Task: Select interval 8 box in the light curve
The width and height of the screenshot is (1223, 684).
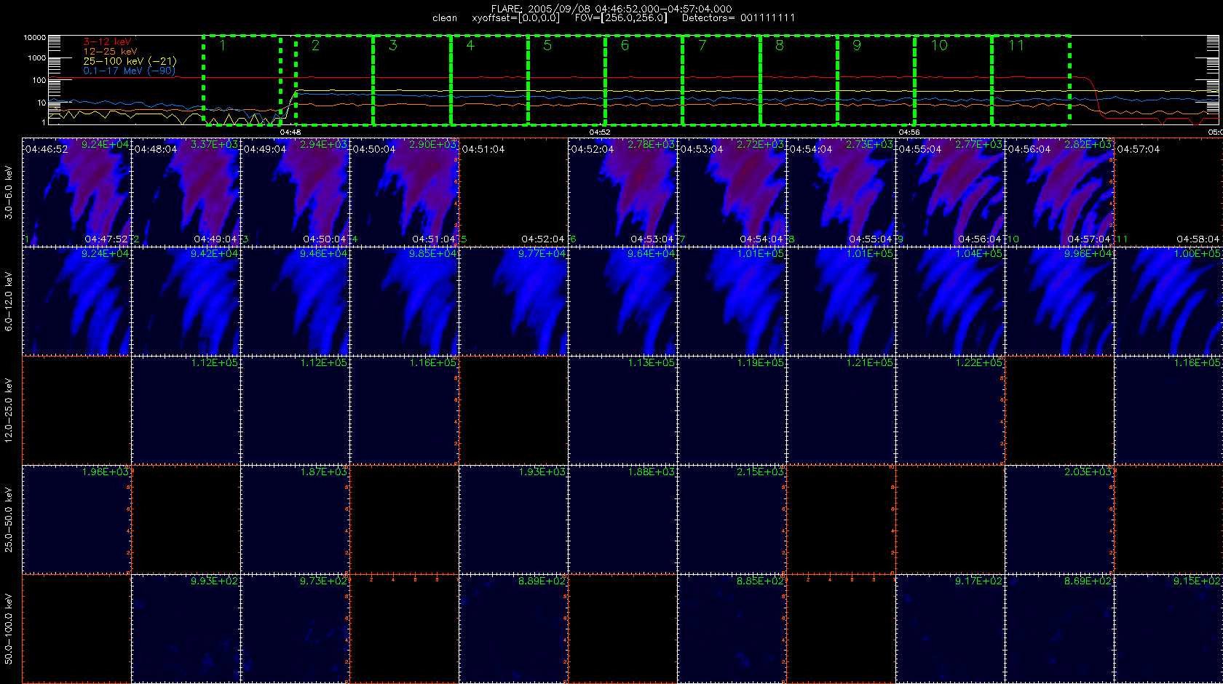Action: tap(799, 80)
